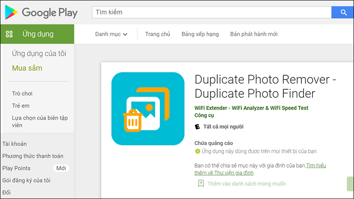Click the E content rating icon
Screen dimensions: 354x199
(197, 126)
